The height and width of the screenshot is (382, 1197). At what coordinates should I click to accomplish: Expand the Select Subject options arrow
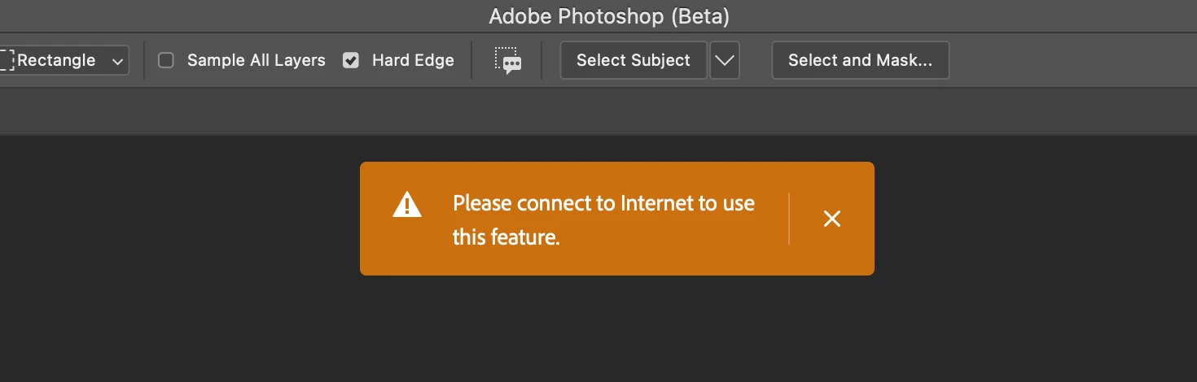coord(725,61)
